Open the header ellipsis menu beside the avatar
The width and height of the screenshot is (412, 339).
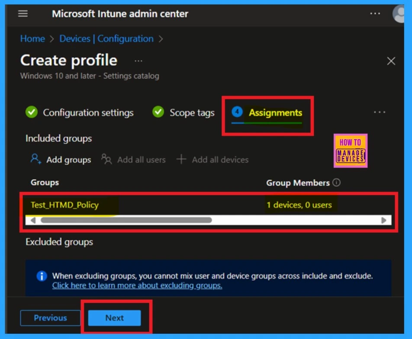375,13
